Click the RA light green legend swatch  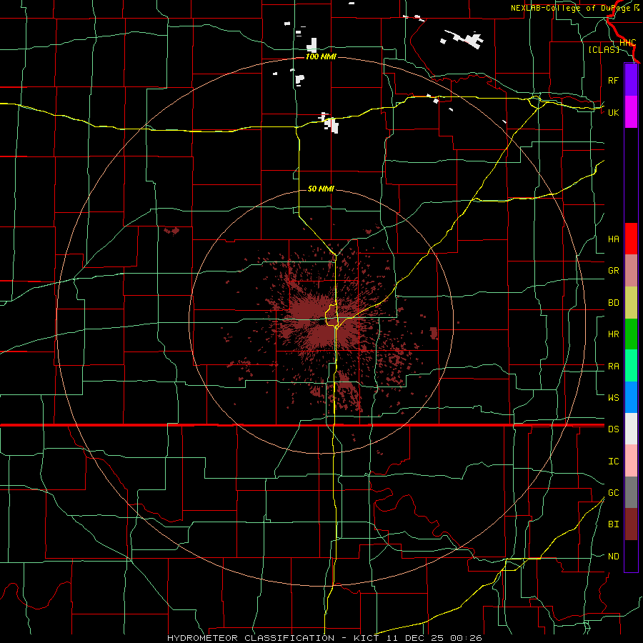[x=631, y=366]
